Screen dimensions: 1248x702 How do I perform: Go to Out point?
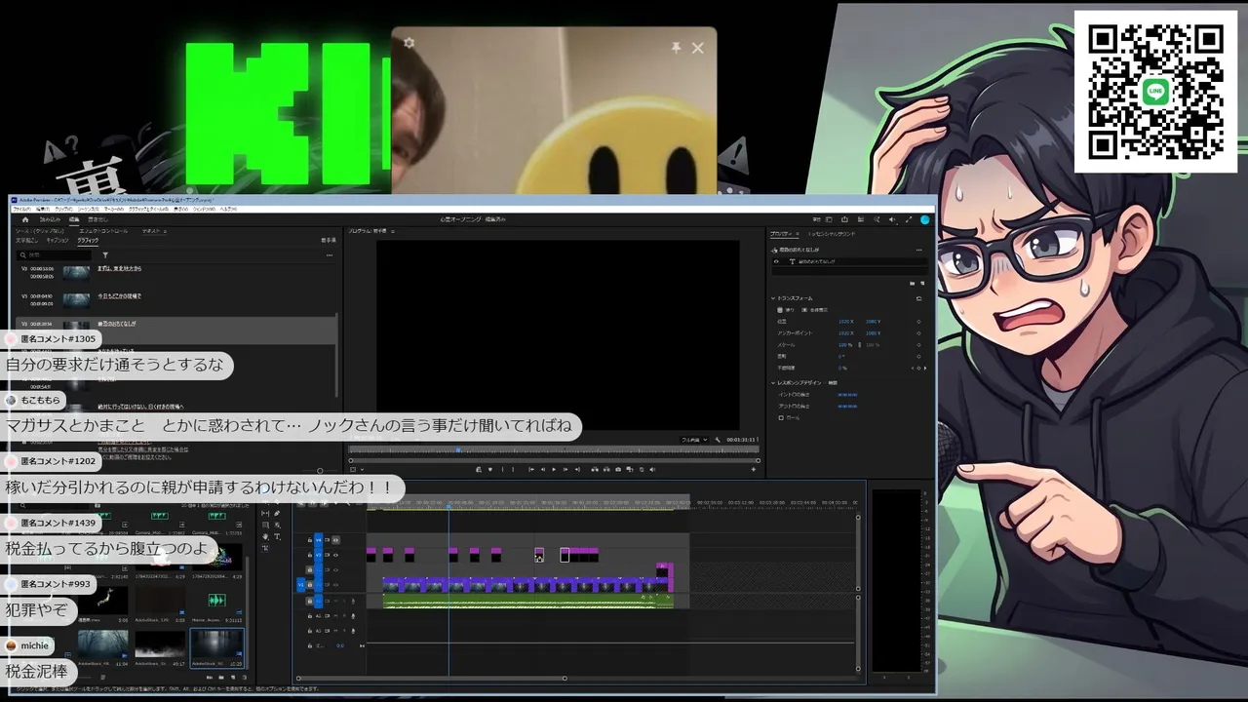(x=577, y=469)
